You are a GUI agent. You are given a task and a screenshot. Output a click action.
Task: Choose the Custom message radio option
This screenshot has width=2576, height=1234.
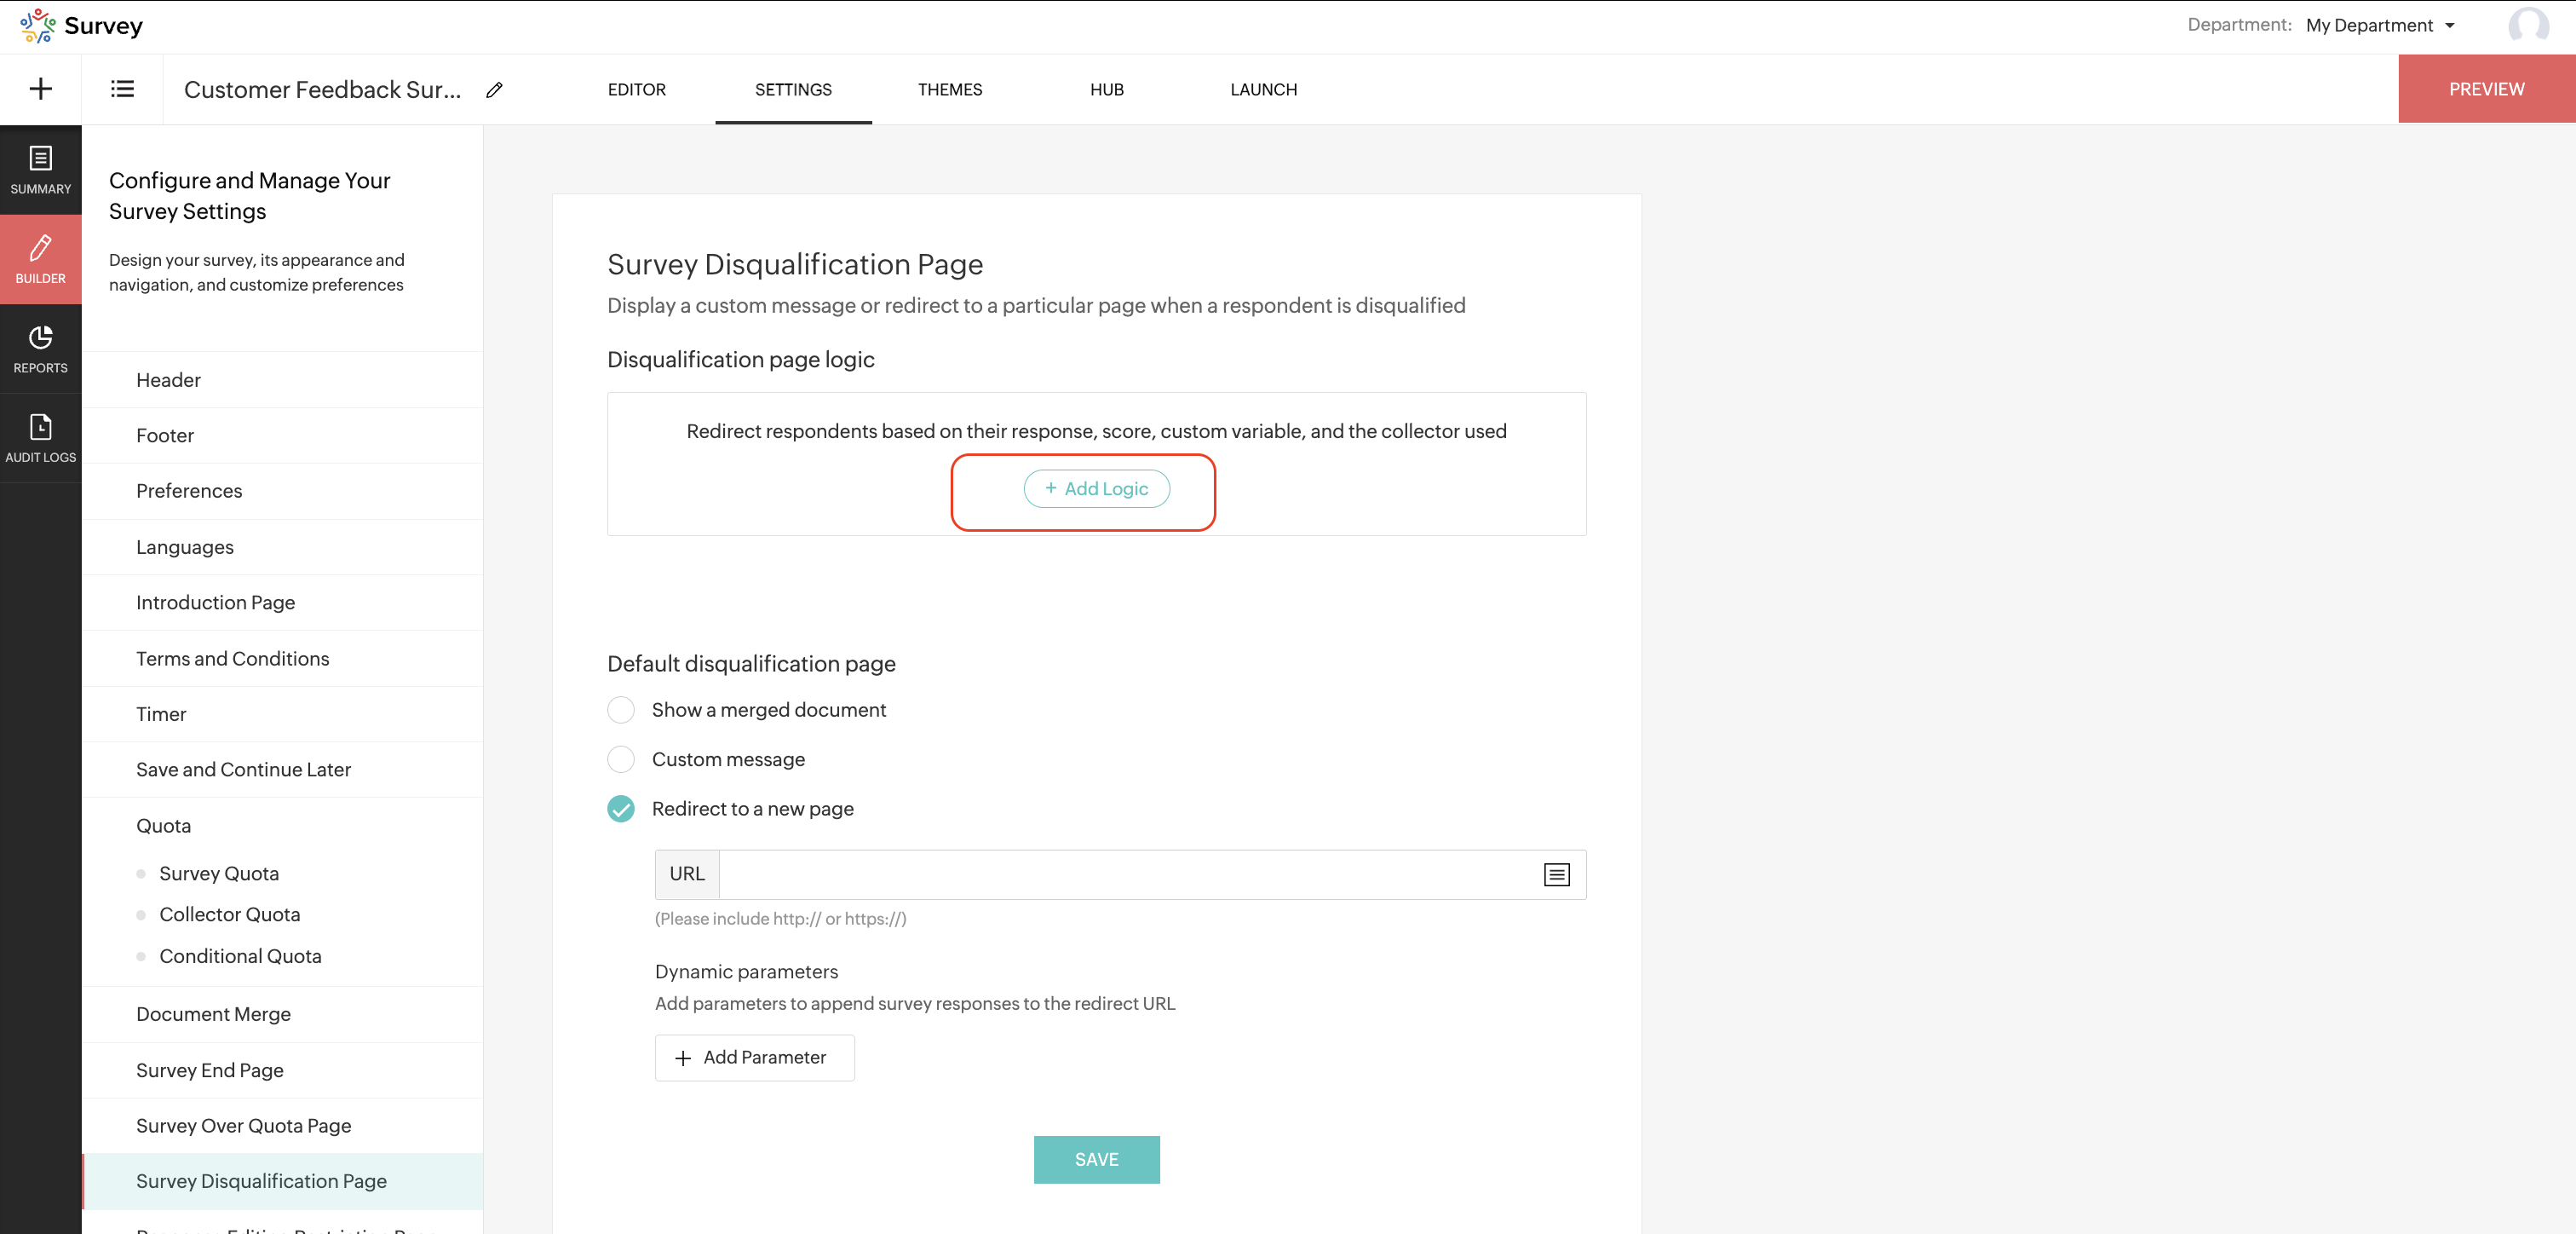621,759
